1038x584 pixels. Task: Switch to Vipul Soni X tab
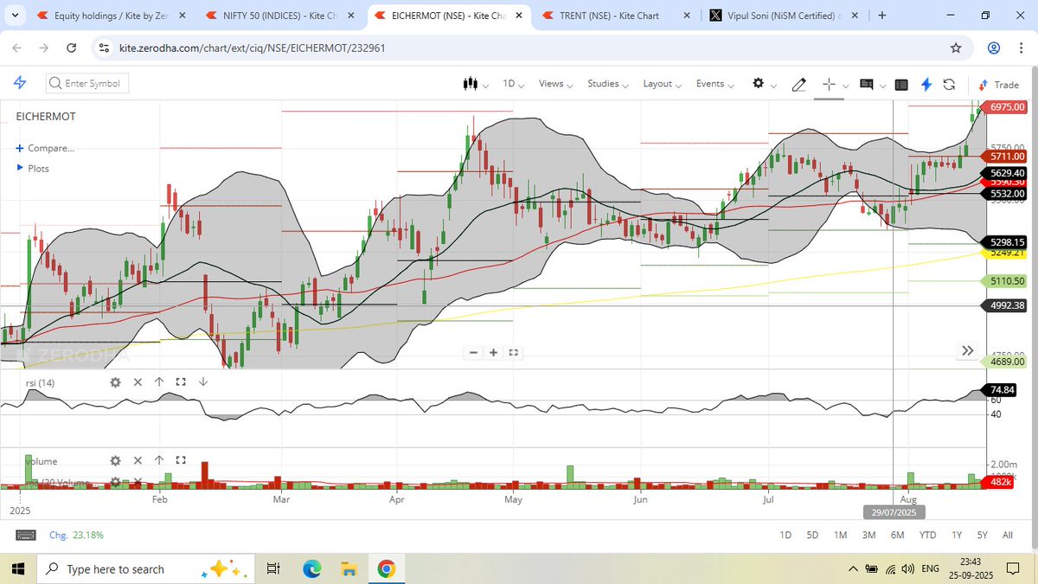click(783, 16)
